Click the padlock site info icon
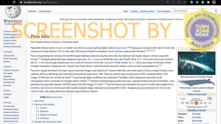221x124 pixels. (x=21, y=2)
